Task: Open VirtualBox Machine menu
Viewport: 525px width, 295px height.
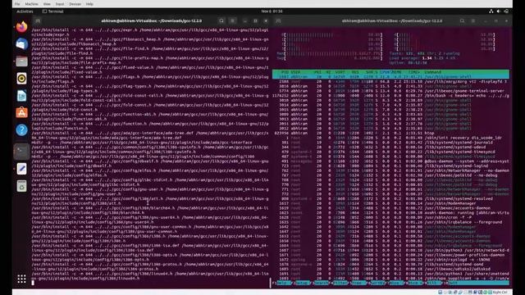Action: pos(31,4)
